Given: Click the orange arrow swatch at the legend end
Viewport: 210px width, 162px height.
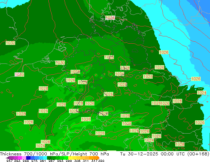Looking at the screenshot, I should click(99, 158).
